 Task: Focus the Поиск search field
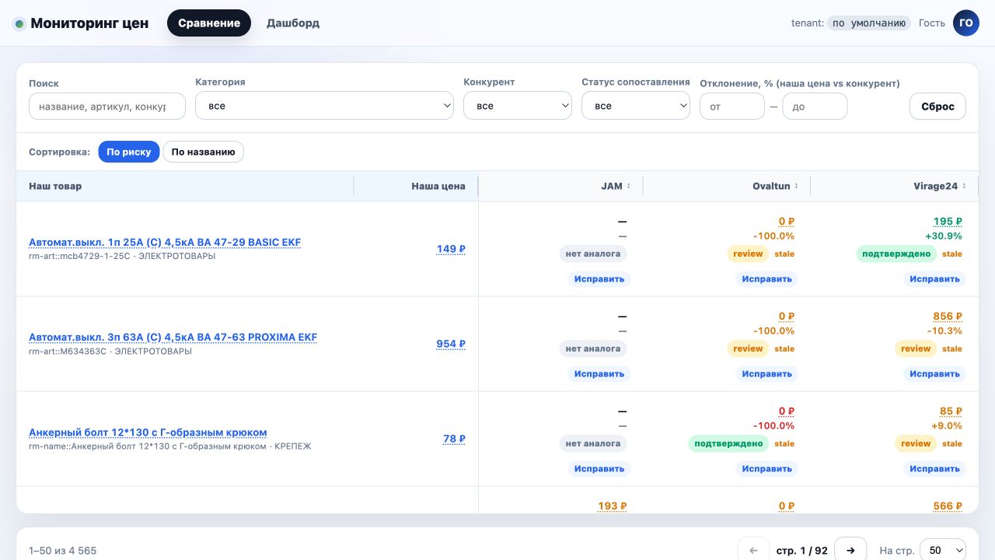click(x=107, y=107)
